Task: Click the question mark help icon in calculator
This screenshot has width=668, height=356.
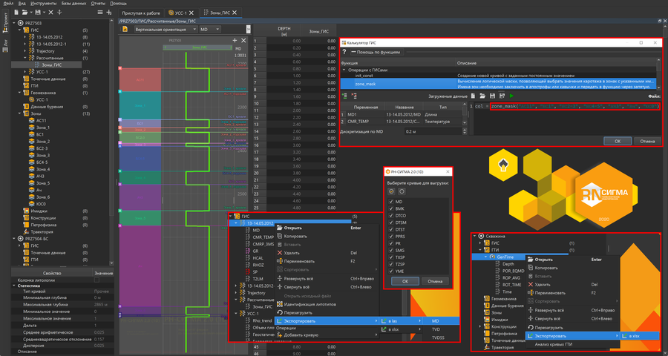Action: click(x=344, y=53)
